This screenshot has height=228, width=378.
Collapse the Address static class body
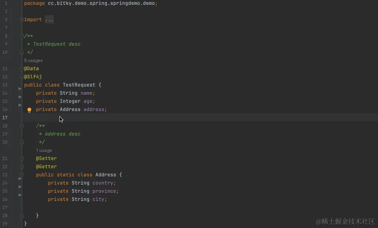coord(22,175)
